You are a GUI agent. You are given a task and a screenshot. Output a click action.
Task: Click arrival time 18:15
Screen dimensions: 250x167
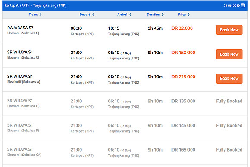click(114, 28)
